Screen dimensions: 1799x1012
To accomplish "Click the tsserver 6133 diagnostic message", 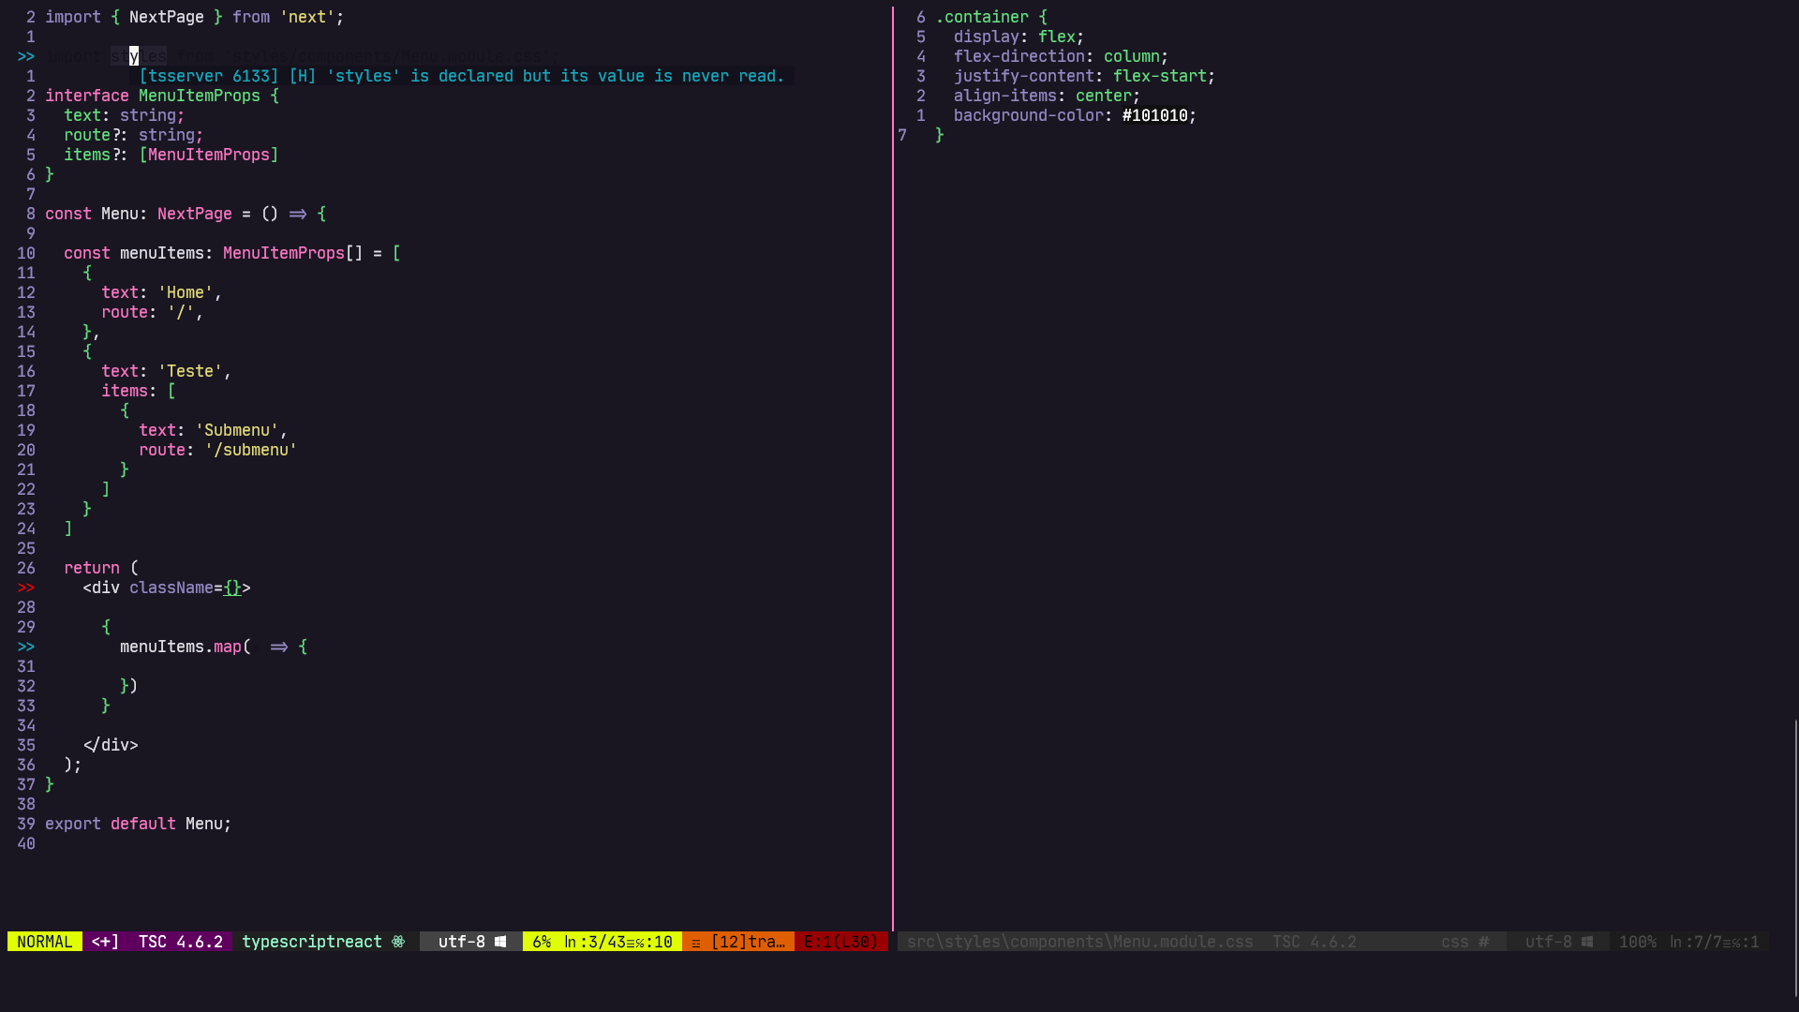I will point(461,76).
